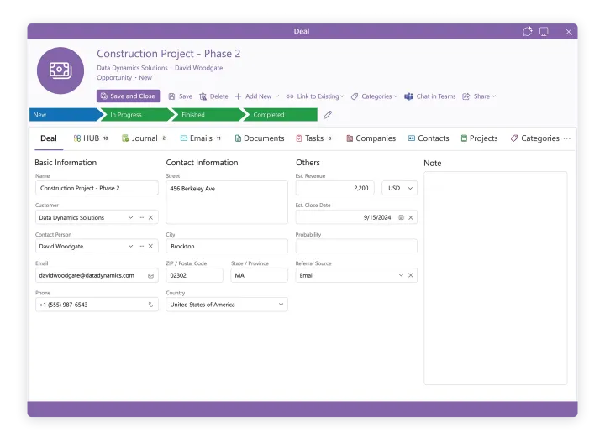The height and width of the screenshot is (443, 605).
Task: Save the deal
Action: (180, 96)
